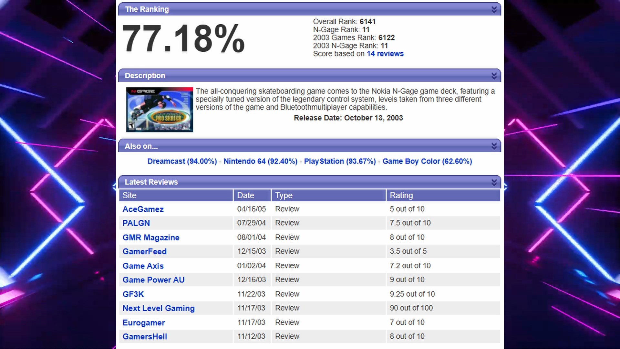
Task: Select the 9.25 out of 10 rating
Action: click(412, 294)
